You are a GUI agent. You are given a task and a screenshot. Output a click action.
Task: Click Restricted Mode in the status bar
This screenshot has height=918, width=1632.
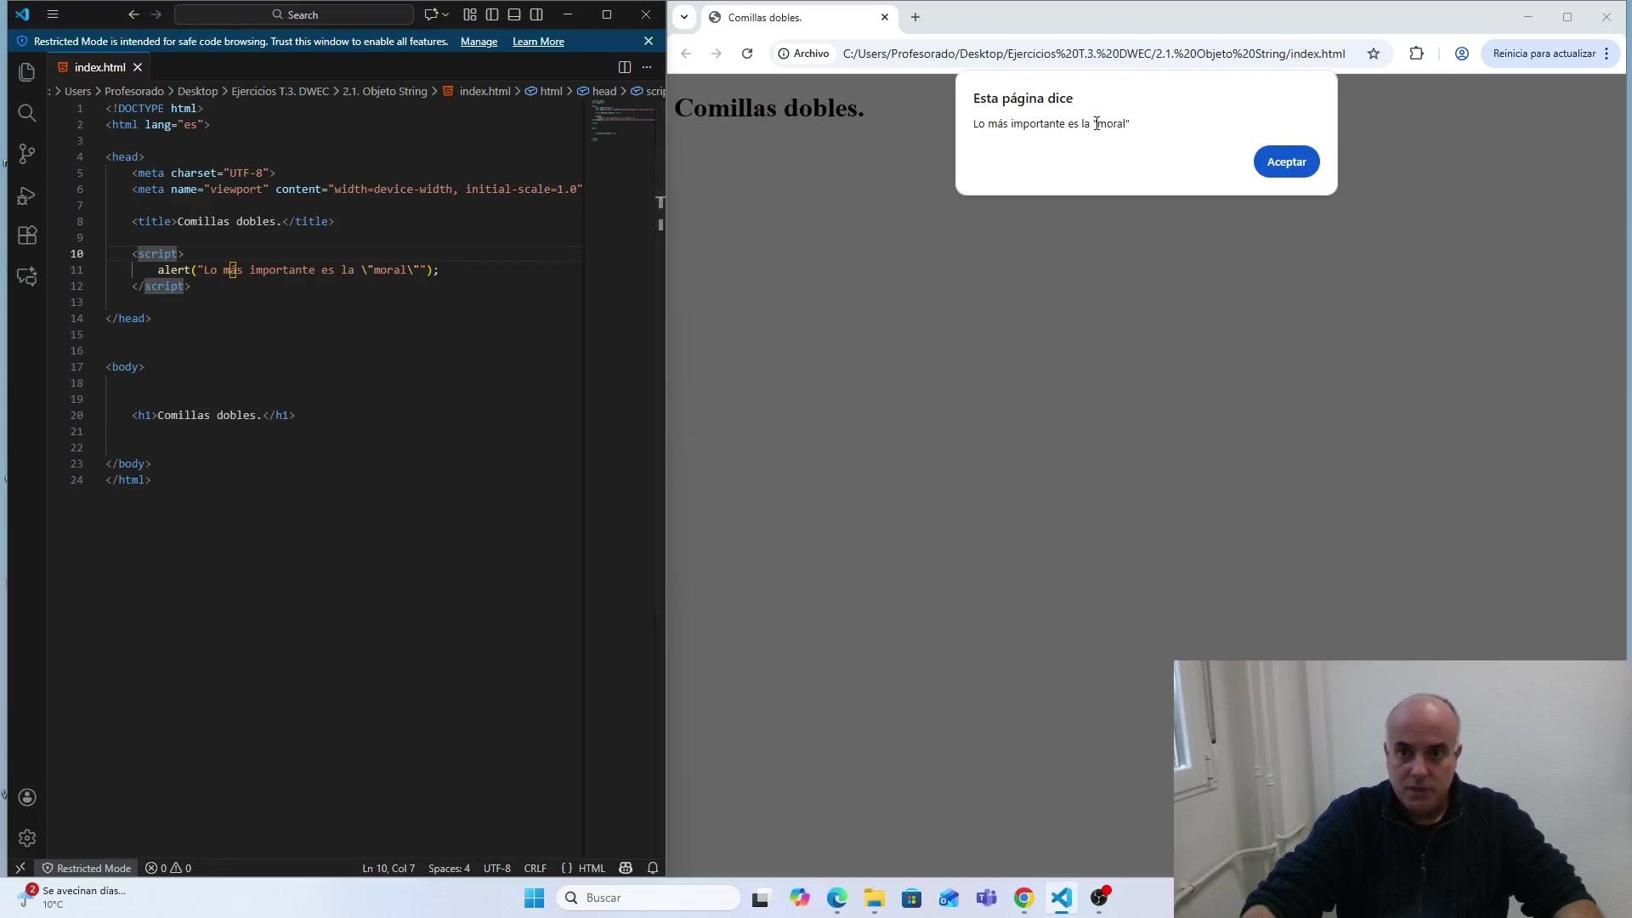(87, 868)
